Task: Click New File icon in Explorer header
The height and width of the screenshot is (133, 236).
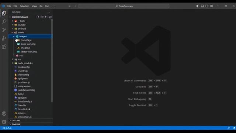Action: tap(38, 17)
